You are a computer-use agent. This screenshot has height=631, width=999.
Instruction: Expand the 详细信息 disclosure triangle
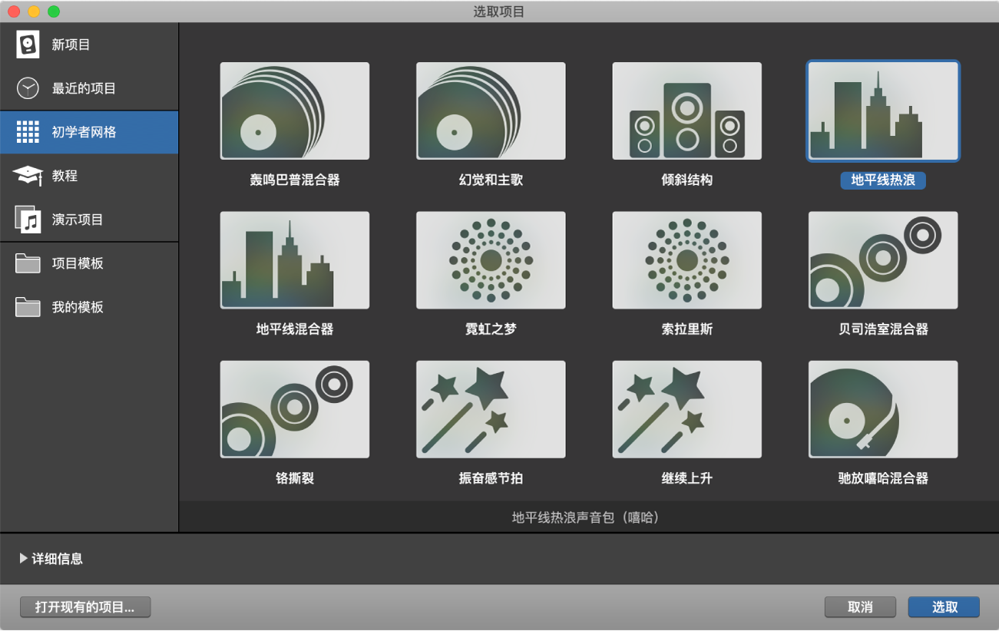23,559
